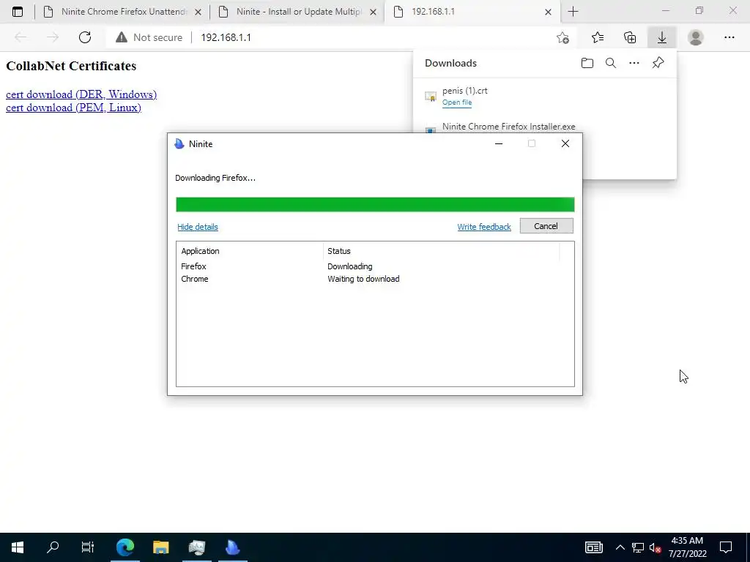
Task: Switch to Ninite Chrome Firefox Unattended tab
Action: click(122, 12)
